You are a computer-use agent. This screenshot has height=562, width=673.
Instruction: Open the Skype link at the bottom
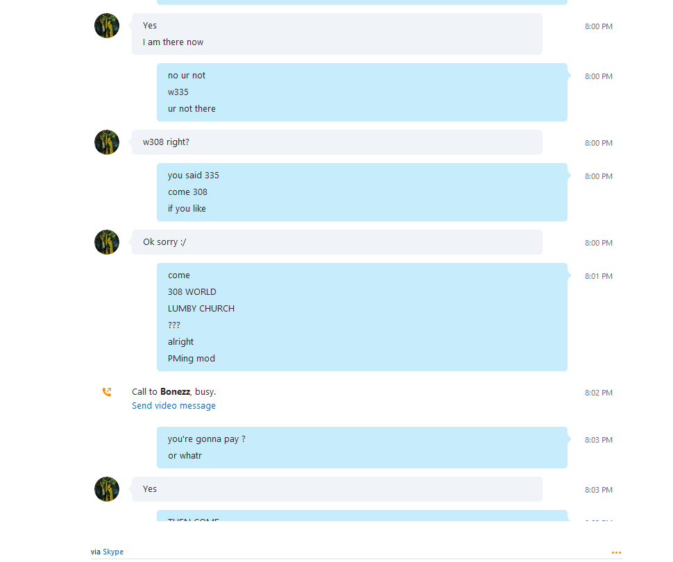113,552
